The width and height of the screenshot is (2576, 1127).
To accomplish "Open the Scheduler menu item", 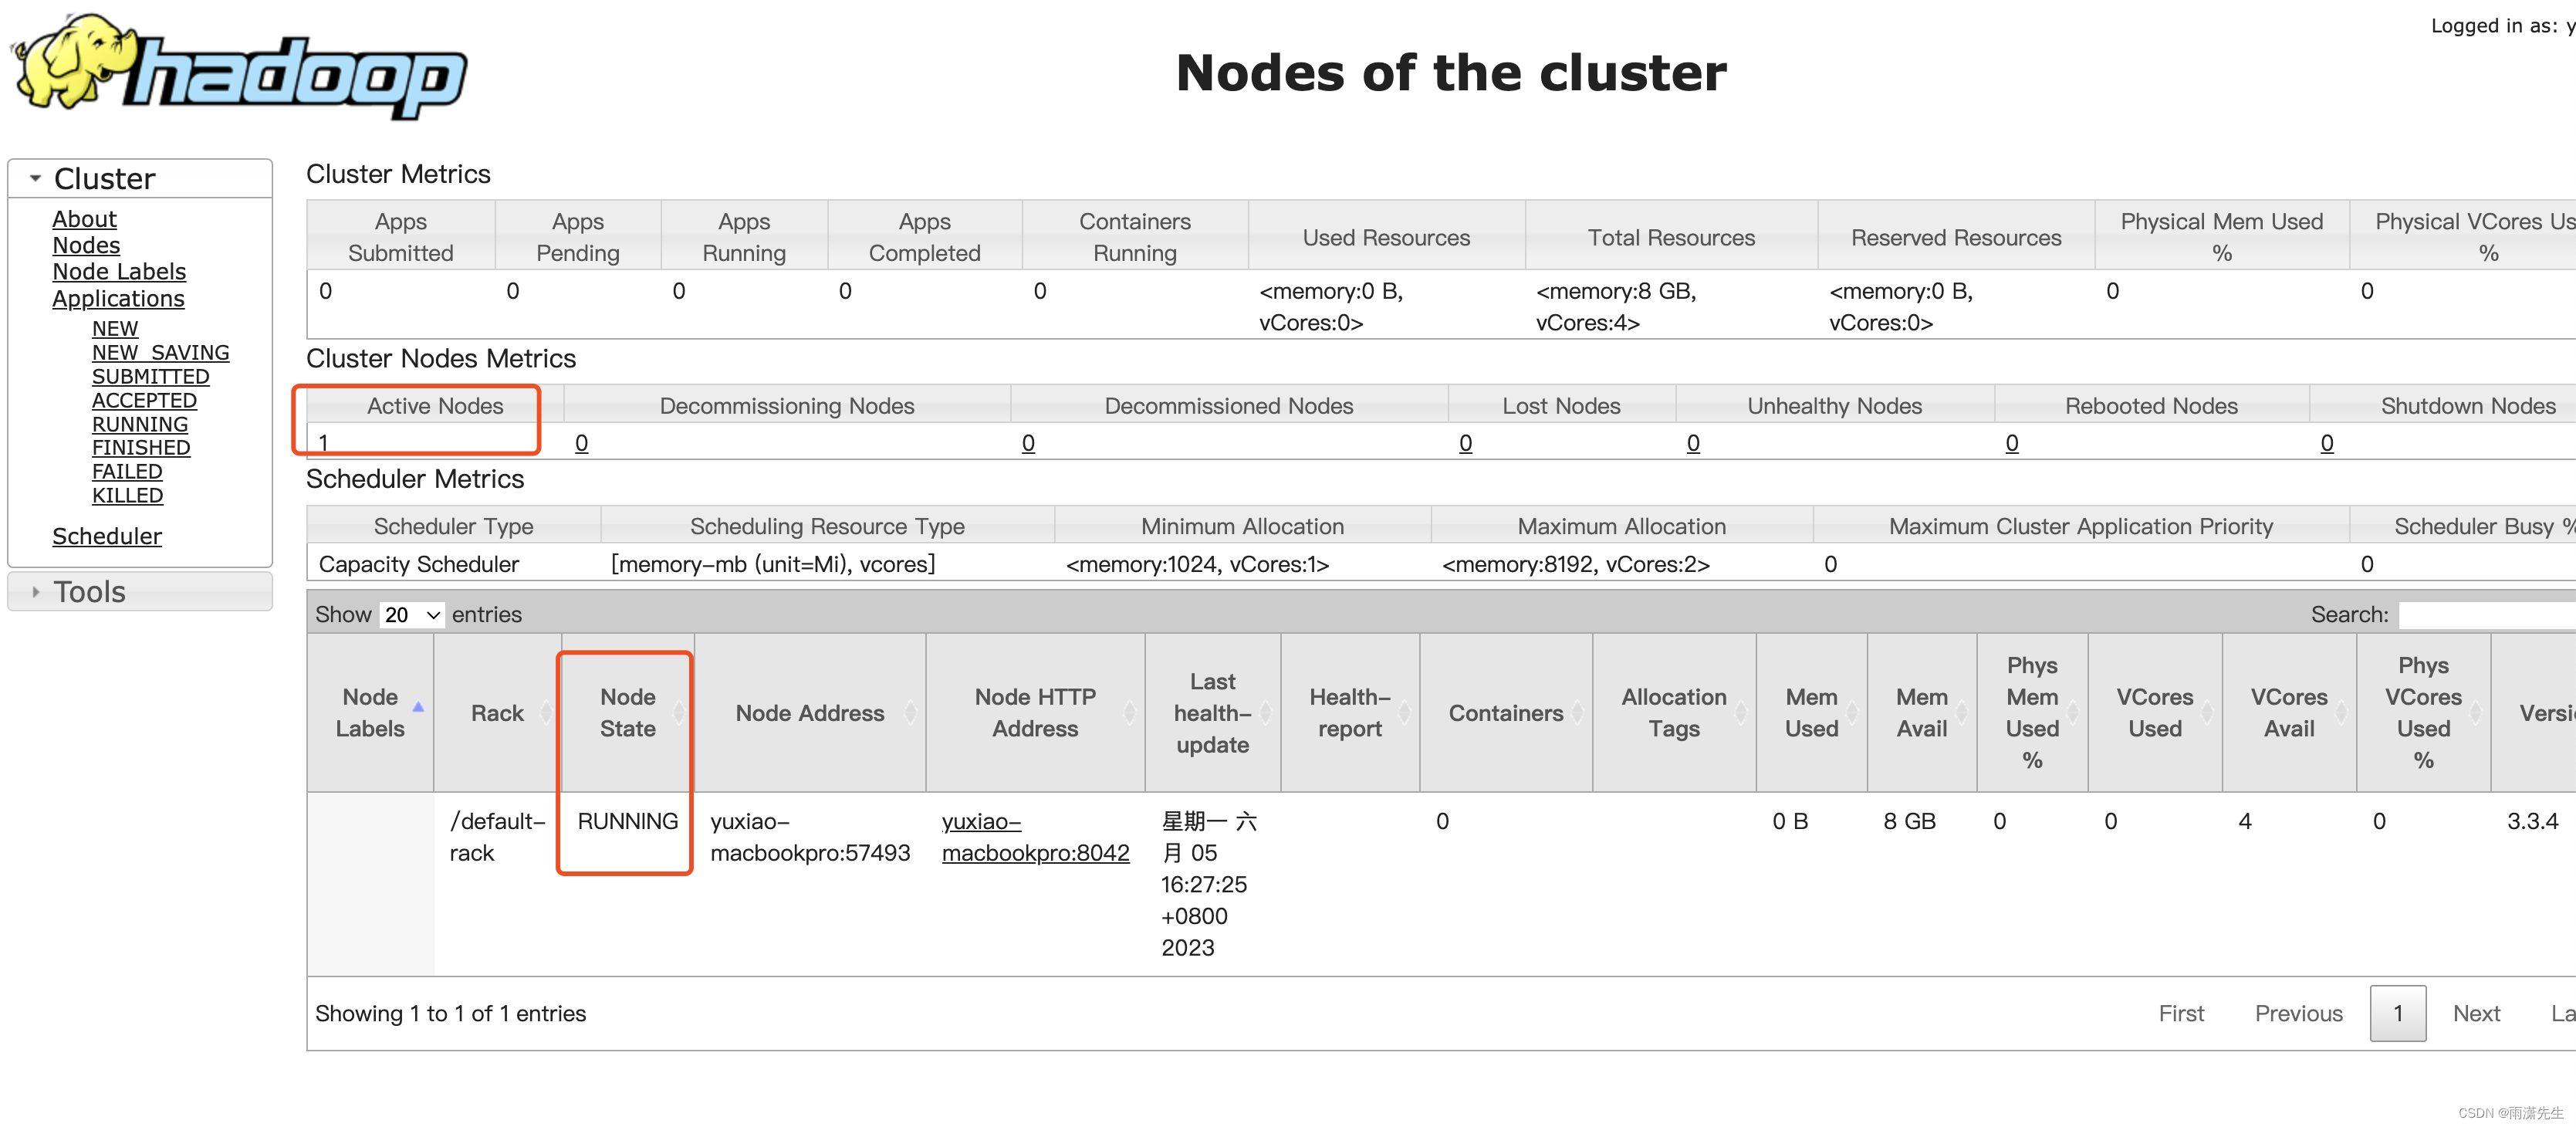I will coord(106,534).
